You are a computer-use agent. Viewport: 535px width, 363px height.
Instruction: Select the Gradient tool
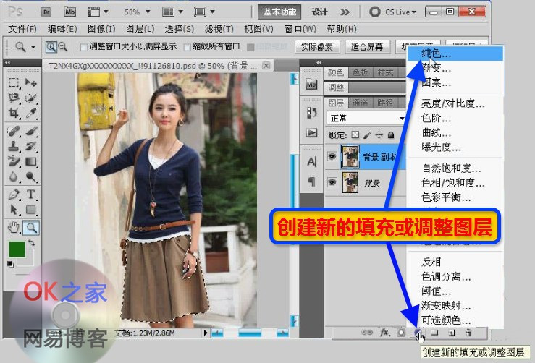coord(30,161)
